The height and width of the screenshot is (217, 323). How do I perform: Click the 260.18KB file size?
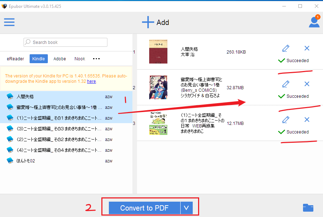(x=236, y=52)
